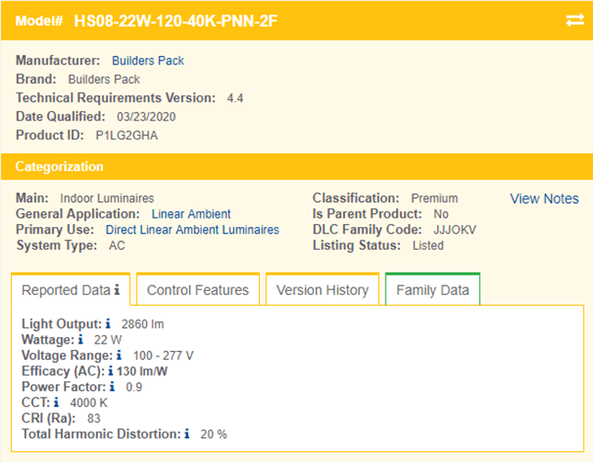Screen dimensions: 593x462
Task: Click the Categorization section header
Action: click(x=60, y=166)
